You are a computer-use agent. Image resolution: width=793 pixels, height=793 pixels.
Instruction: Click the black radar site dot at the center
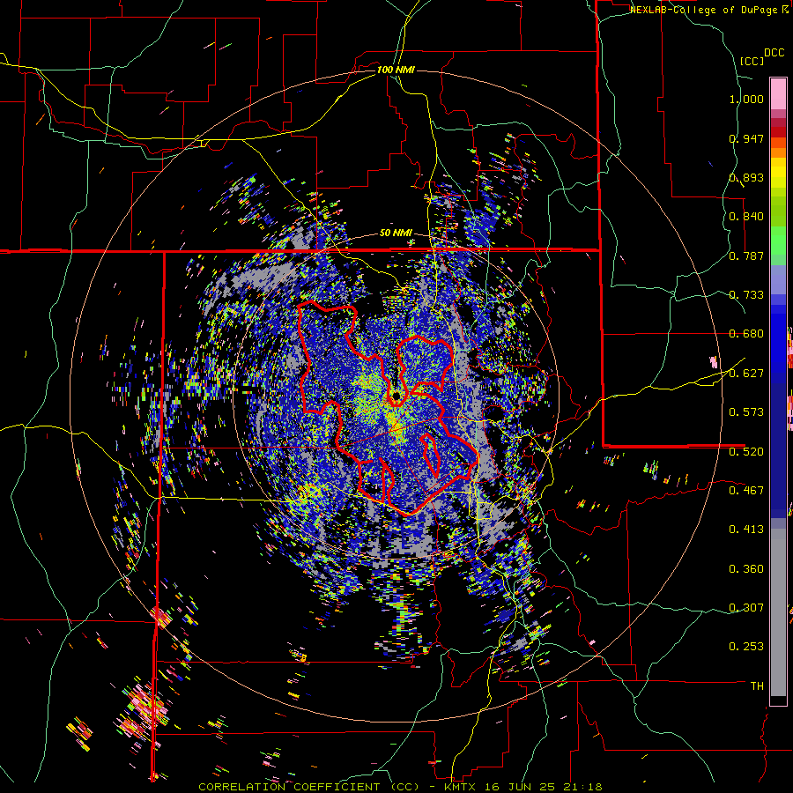[396, 395]
